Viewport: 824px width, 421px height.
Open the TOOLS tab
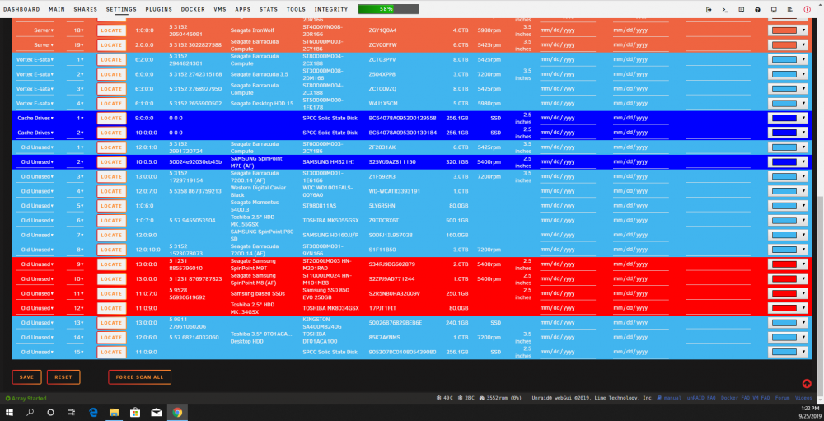296,9
